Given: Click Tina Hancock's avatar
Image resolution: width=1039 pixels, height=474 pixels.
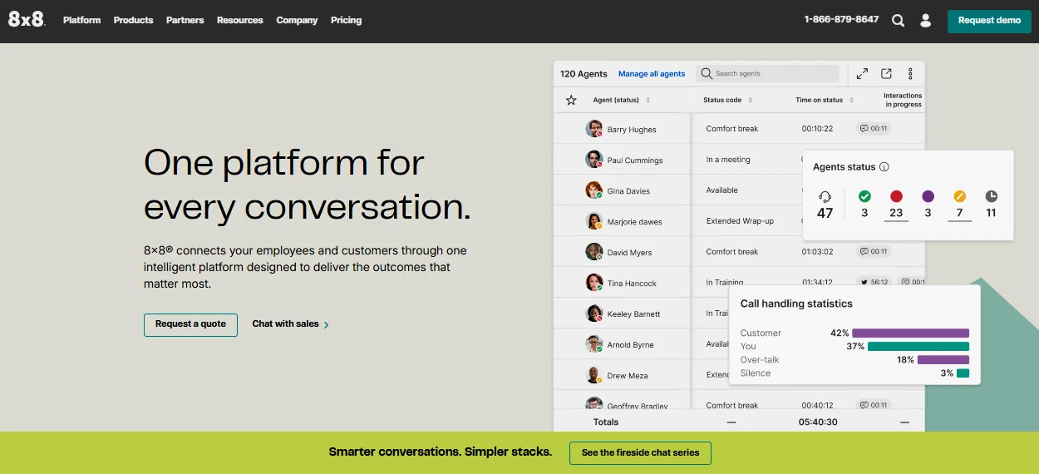Looking at the screenshot, I should pos(593,283).
